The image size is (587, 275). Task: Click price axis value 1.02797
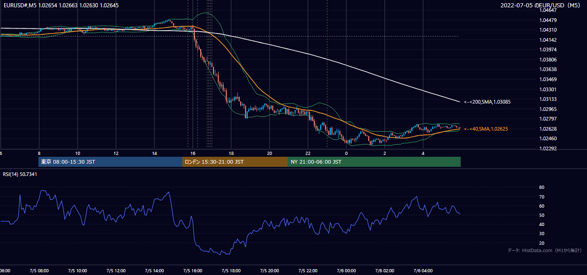[x=548, y=119]
